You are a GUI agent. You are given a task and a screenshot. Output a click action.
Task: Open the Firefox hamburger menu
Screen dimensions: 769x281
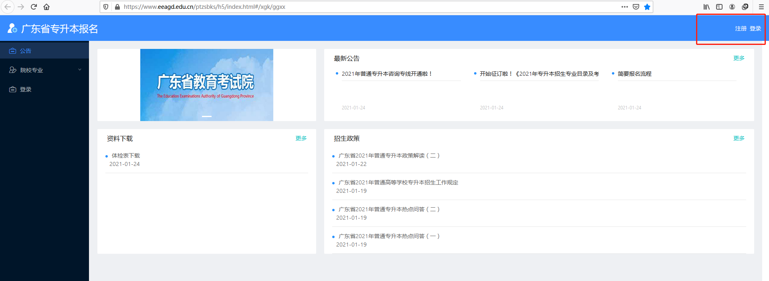pos(761,7)
